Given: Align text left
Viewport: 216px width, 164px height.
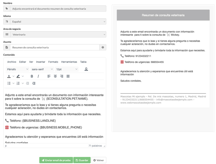Looking at the screenshot, I should [49, 76].
